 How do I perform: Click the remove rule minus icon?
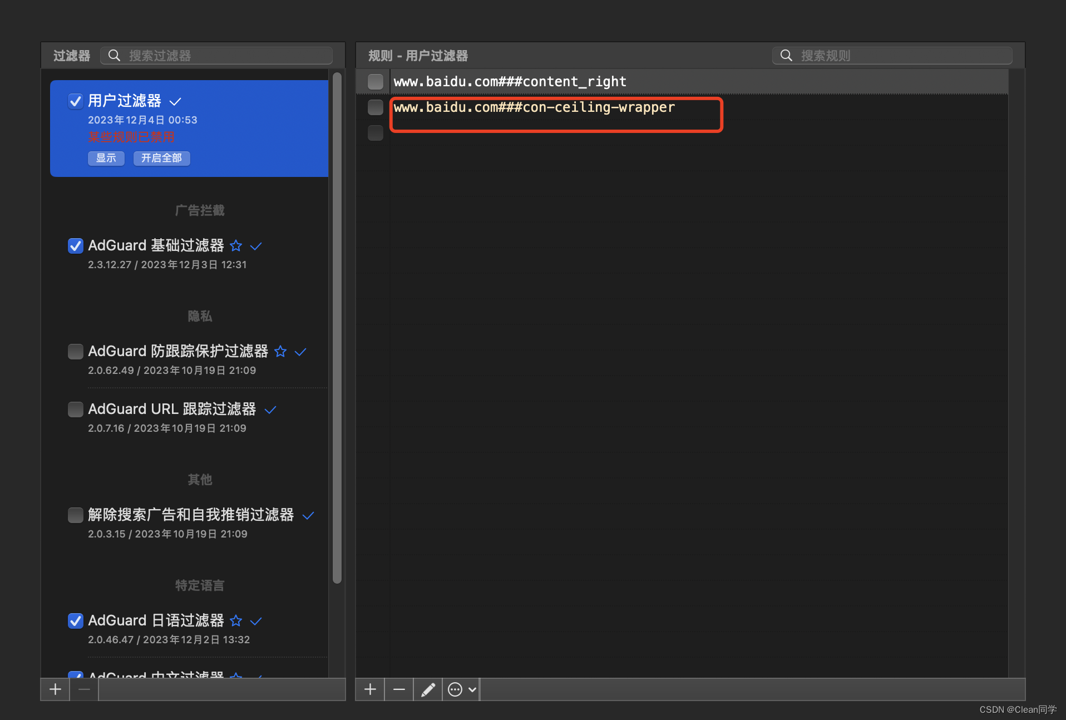398,689
